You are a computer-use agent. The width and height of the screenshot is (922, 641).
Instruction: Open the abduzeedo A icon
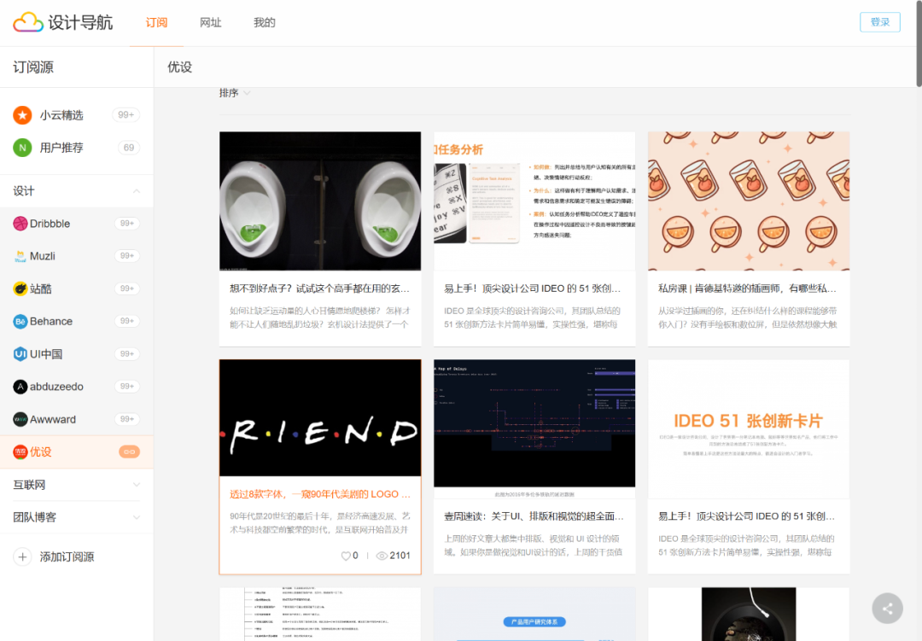20,387
